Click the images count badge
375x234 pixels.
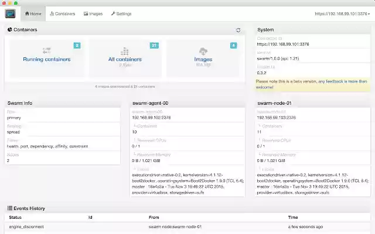tap(234, 45)
